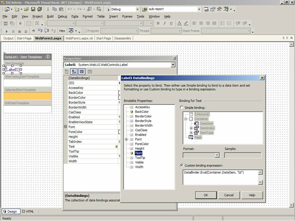Image resolution: width=295 pixels, height=221 pixels.
Task: Toggle Categorized view in Properties panel
Action: (67, 71)
